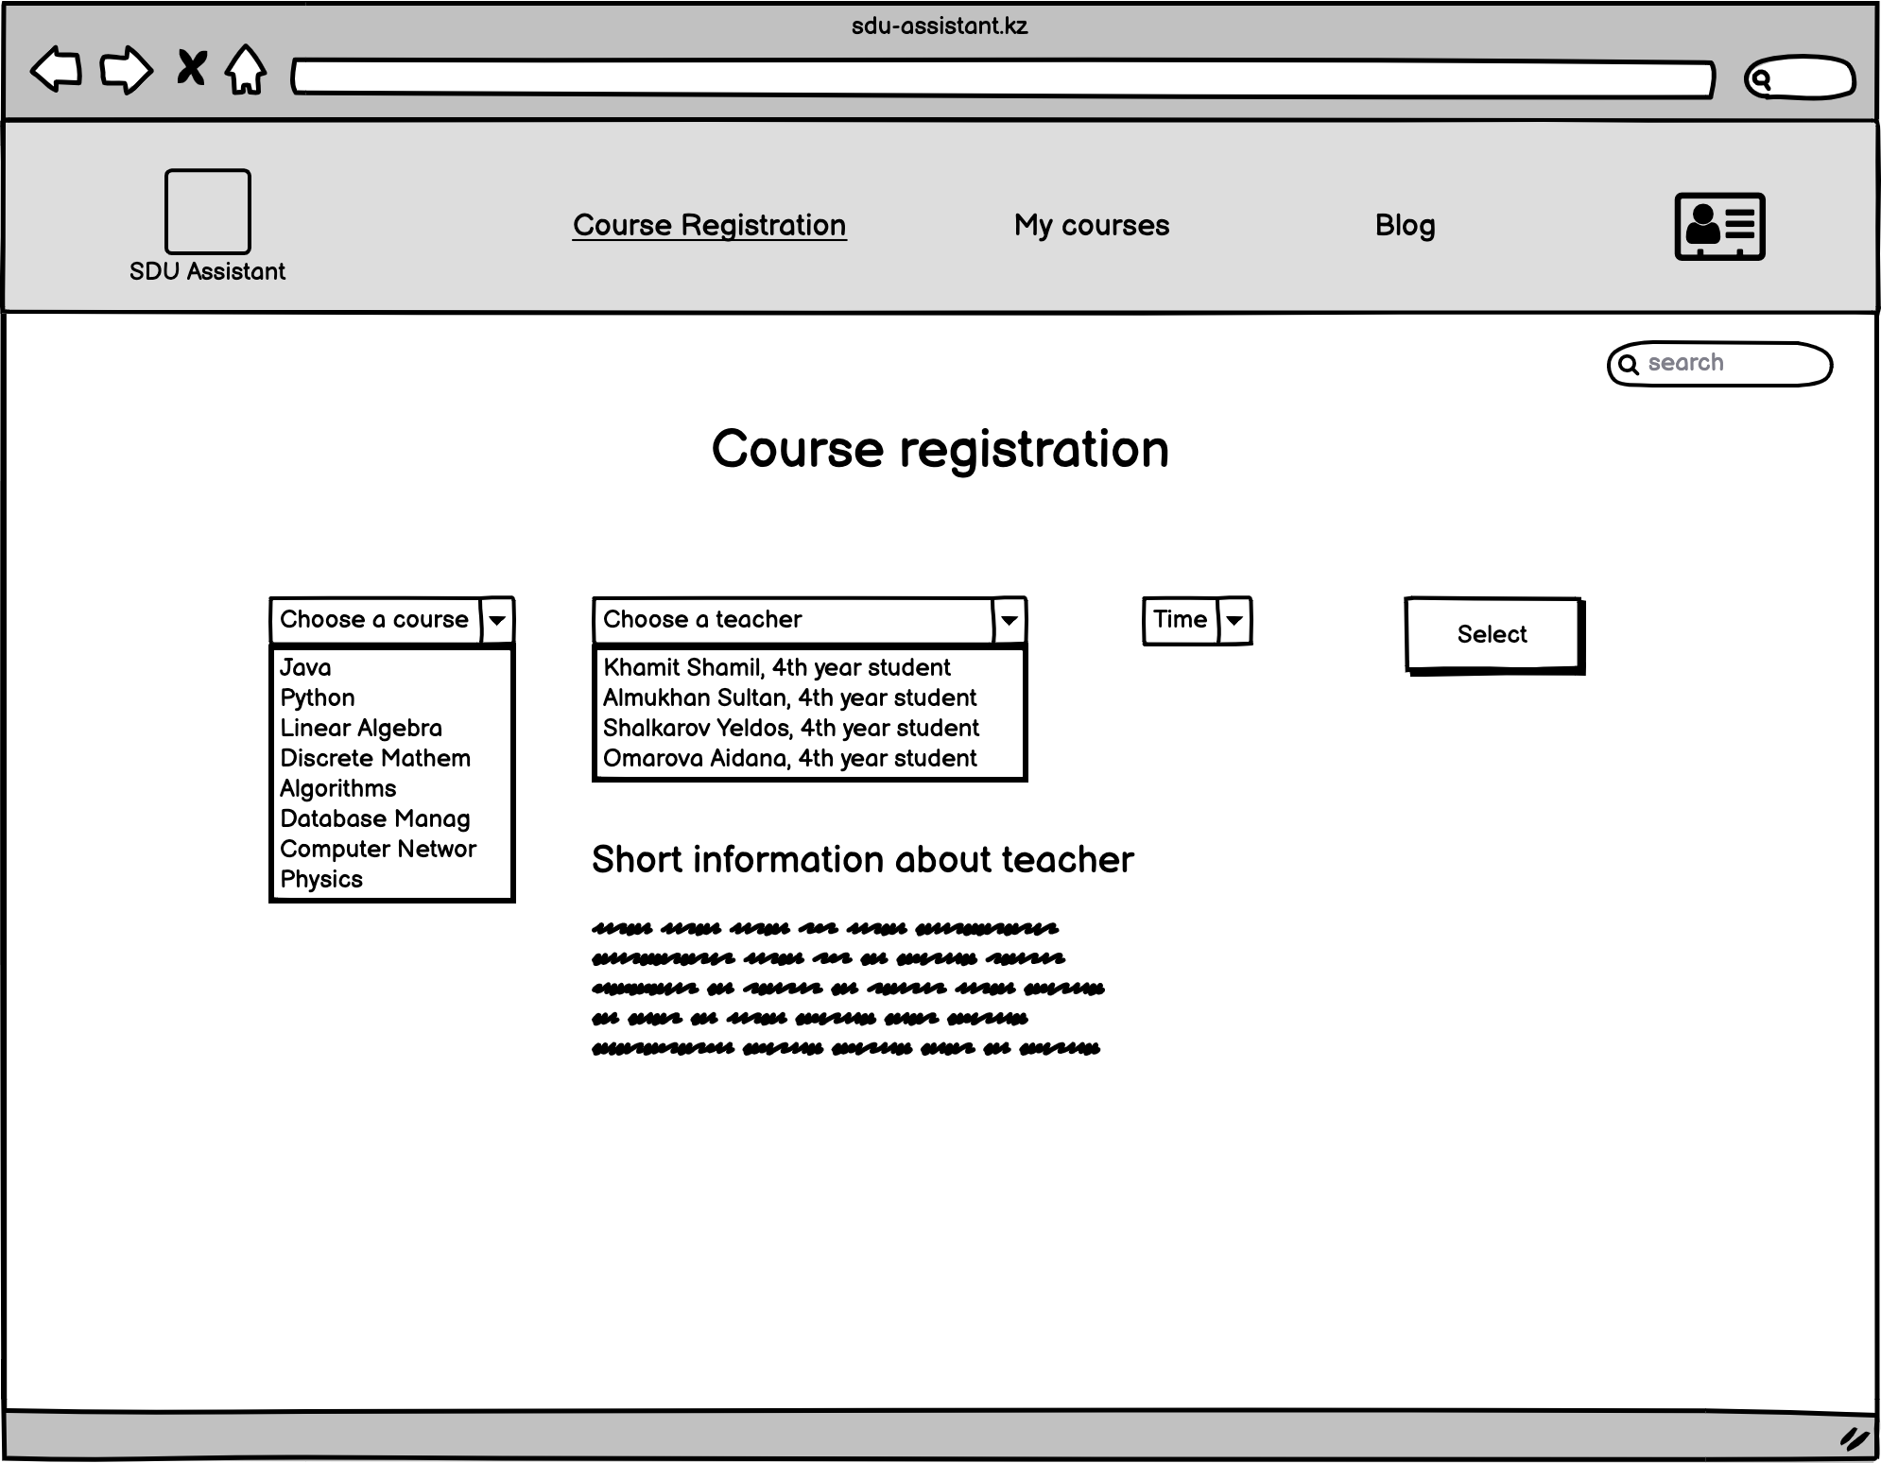Choose Java from course list
The width and height of the screenshot is (1881, 1463).
pos(392,667)
